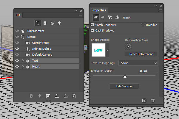This screenshot has height=119, width=179.
Task: Show whole scene filter in 3D panel
Action: click(x=38, y=23)
